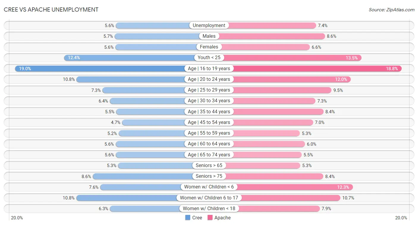Click the Apache 18.8% bar for ages 16 to 19
Viewport: 418px width, 225px height.
coord(305,68)
